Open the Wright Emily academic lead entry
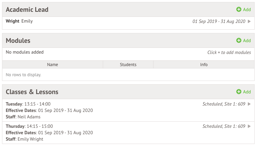Screen dimensions: 257x146 (128, 23)
